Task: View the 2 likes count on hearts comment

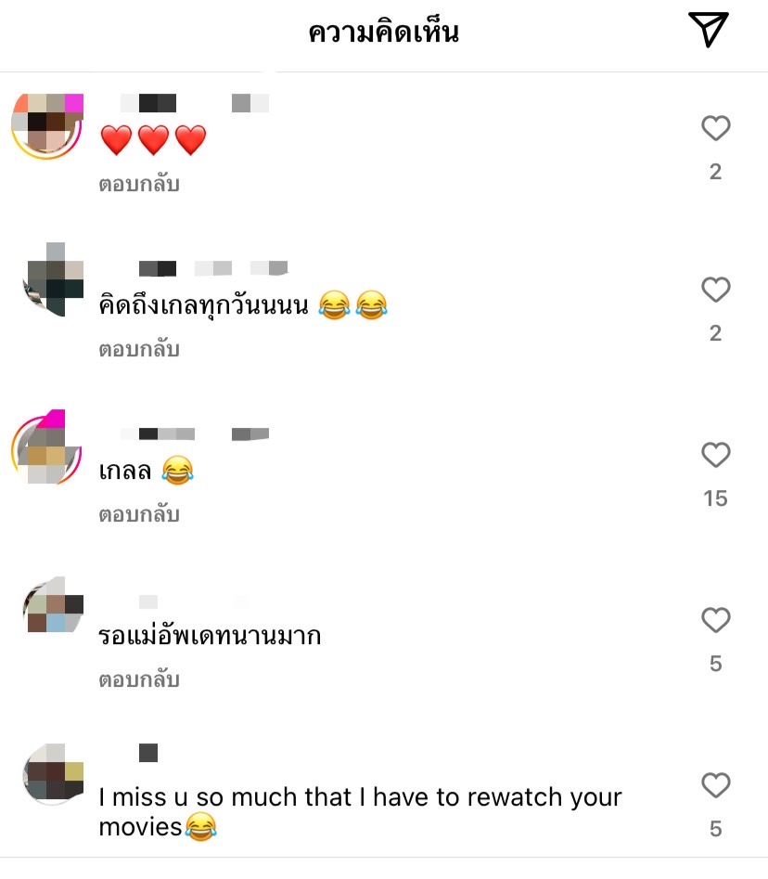Action: coord(715,172)
